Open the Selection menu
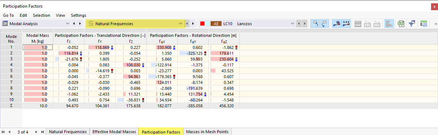Image resolution: width=438 pixels, height=135 pixels. click(41, 15)
